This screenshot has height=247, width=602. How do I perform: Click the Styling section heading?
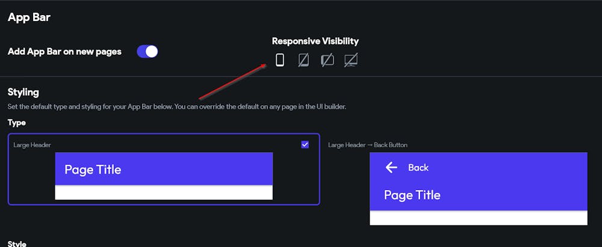(x=23, y=92)
